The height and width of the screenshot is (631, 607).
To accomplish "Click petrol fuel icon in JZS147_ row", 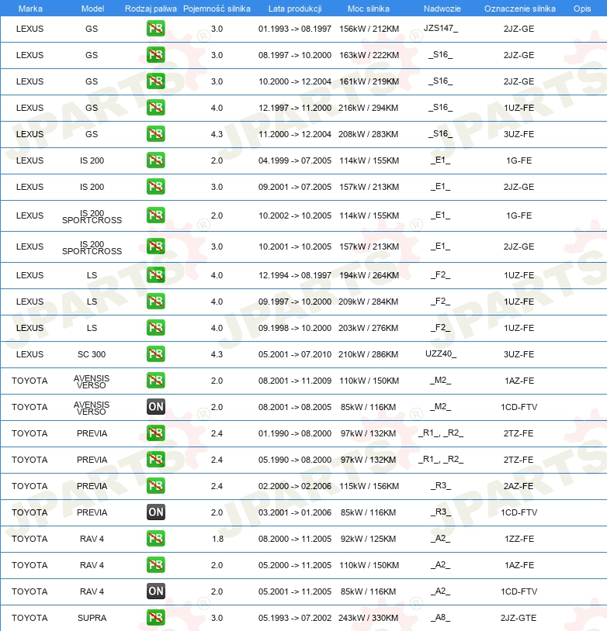I will point(155,29).
